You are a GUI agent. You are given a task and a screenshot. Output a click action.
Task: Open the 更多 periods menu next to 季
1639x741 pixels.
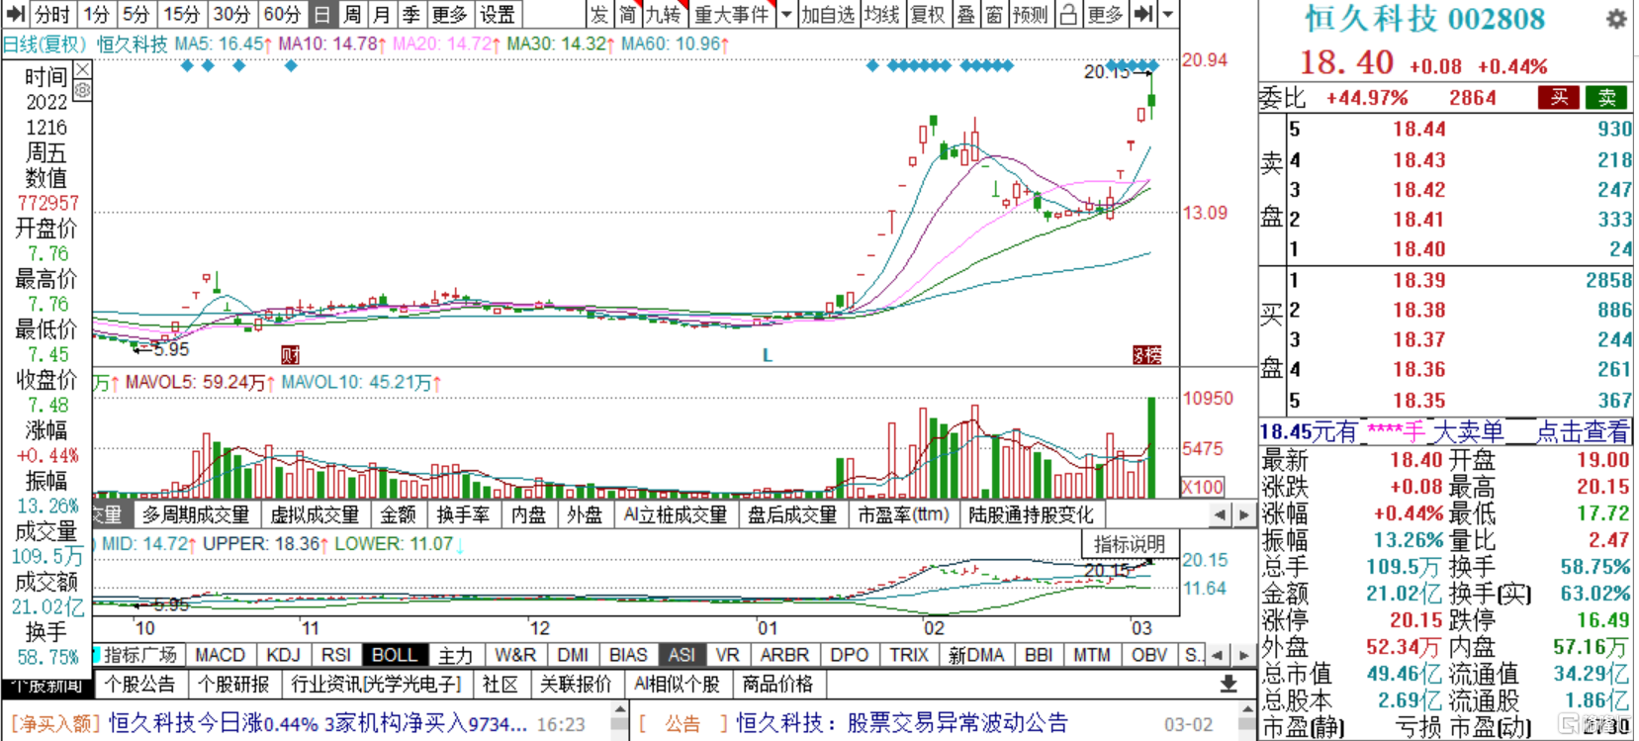pos(449,14)
